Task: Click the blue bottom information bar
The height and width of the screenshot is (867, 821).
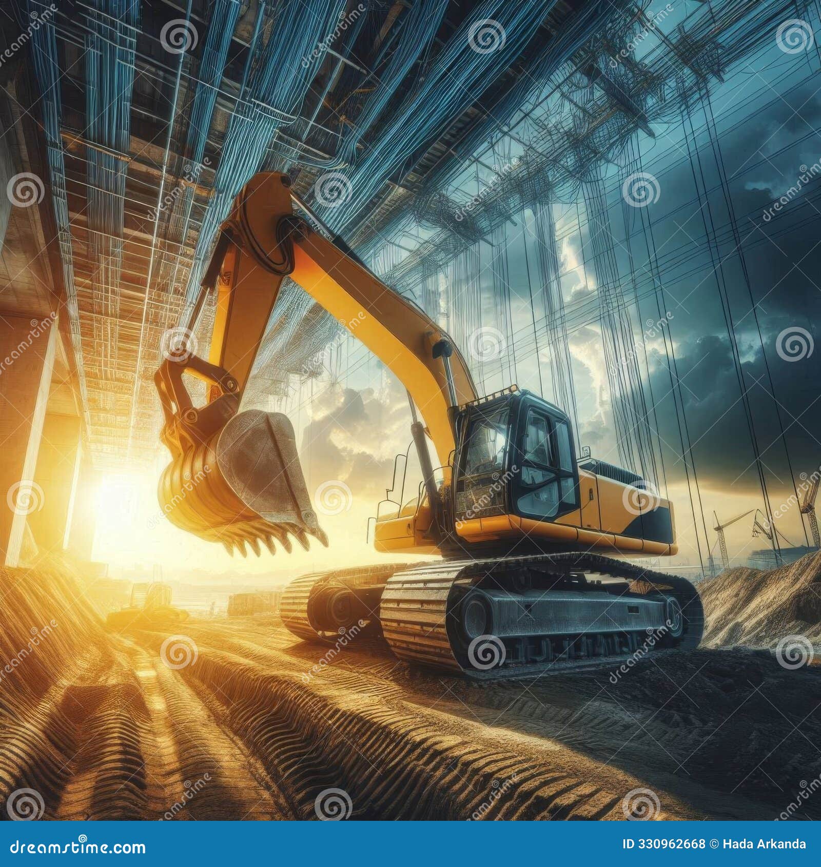Action: [x=411, y=844]
